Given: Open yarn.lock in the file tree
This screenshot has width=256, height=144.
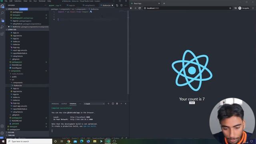Looking at the screenshot, I should coord(15,124).
